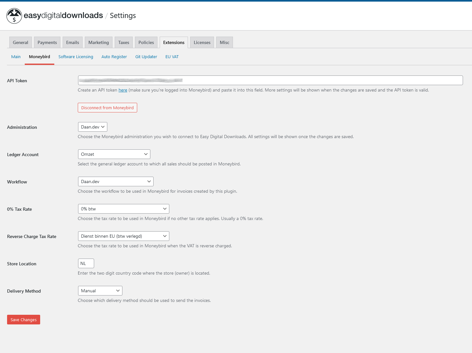Open the Licenses tab
Screen dimensions: 472x353
(202, 42)
